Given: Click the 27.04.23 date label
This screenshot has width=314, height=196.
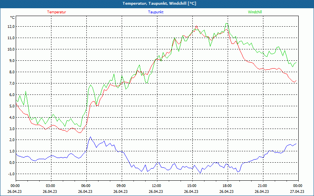Looking at the screenshot, I should tap(297, 191).
